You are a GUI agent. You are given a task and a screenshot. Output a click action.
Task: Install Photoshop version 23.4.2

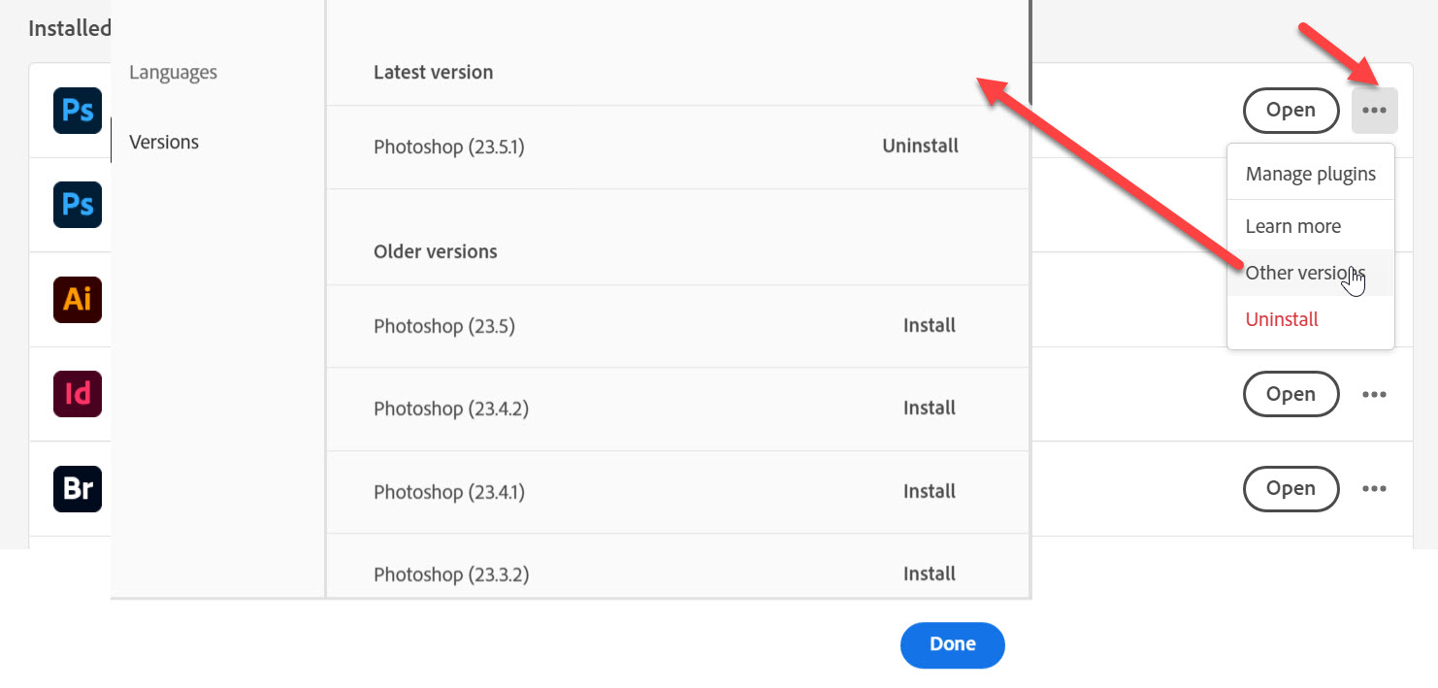pos(929,409)
